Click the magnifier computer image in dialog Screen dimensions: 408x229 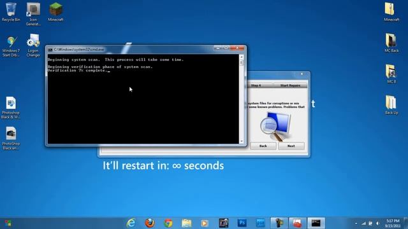[276, 127]
